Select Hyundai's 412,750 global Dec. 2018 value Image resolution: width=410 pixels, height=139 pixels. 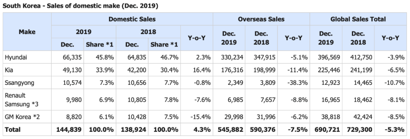358,57
